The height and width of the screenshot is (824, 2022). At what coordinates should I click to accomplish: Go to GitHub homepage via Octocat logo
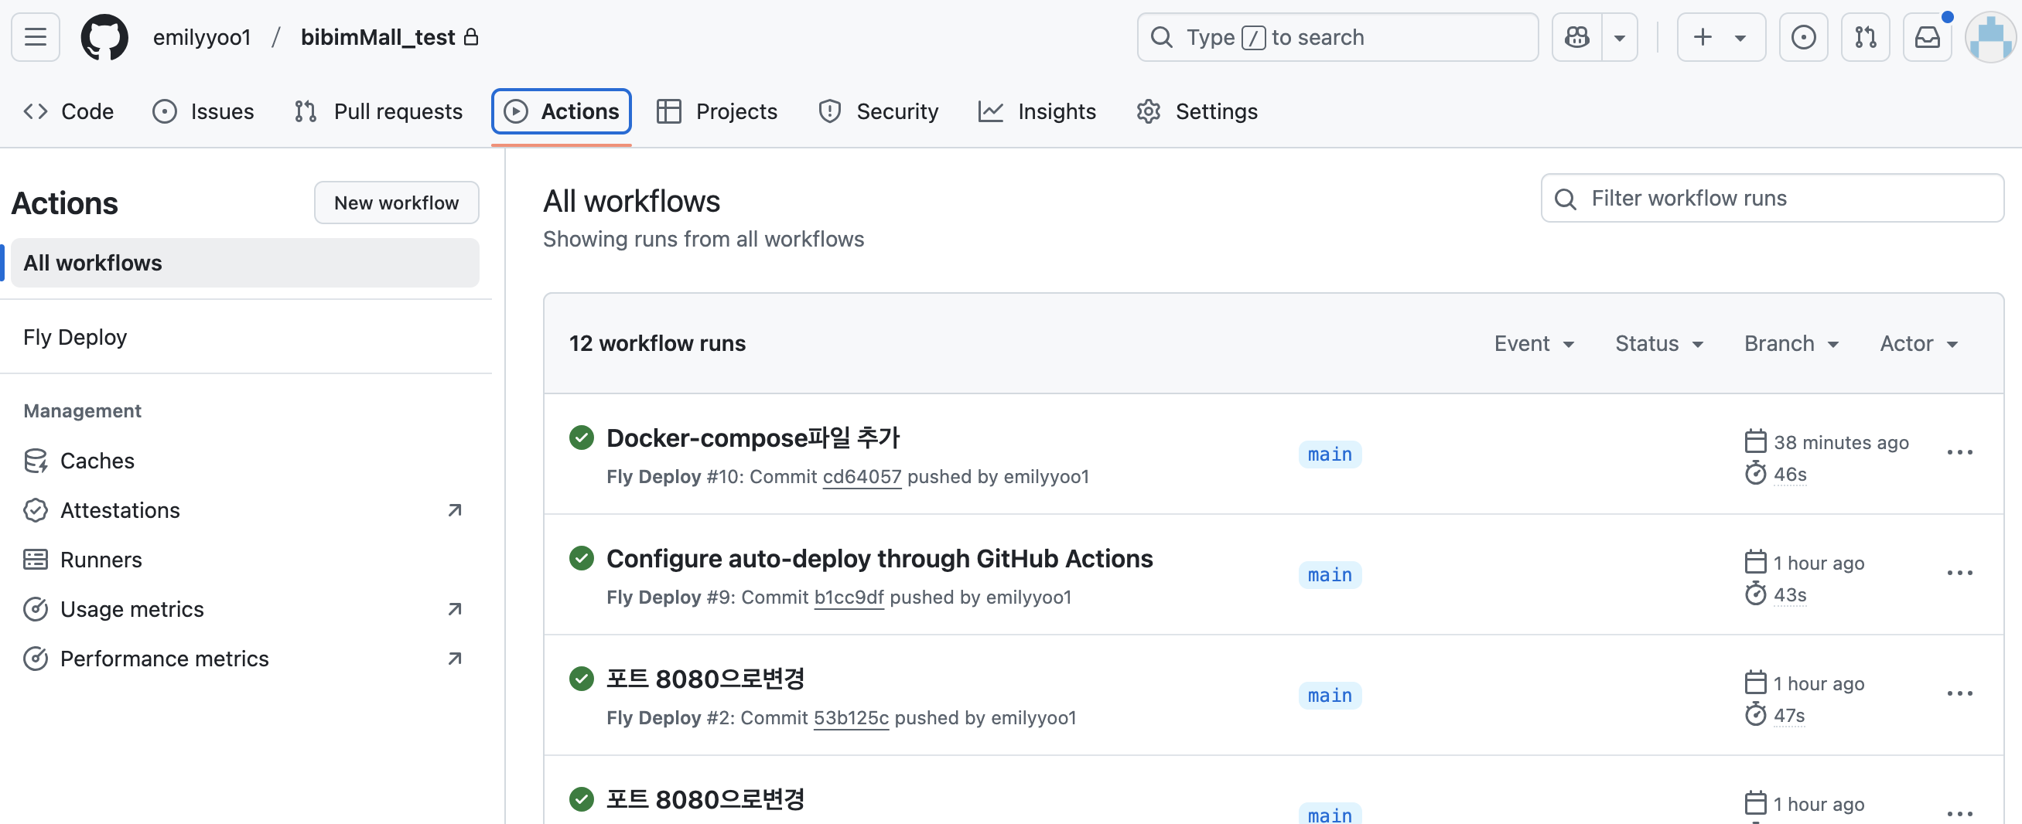(x=104, y=37)
